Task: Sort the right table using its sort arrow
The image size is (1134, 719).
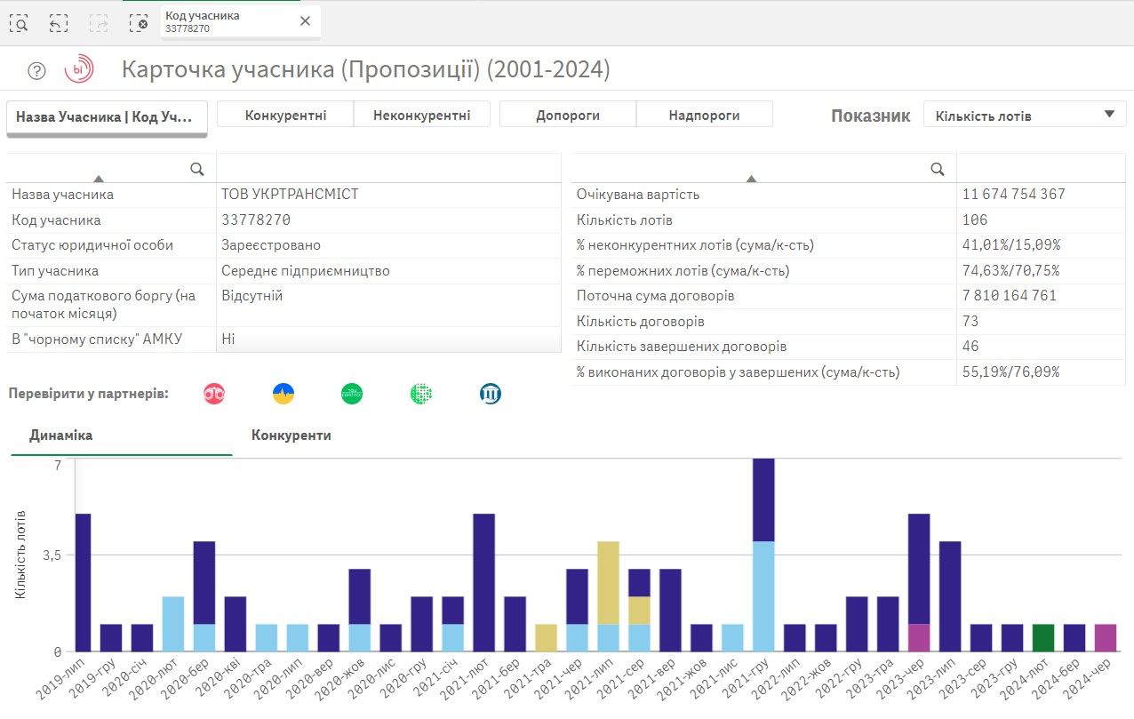Action: [x=753, y=179]
